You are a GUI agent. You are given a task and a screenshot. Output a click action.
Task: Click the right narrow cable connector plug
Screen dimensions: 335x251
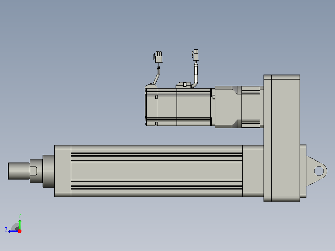click(x=195, y=55)
